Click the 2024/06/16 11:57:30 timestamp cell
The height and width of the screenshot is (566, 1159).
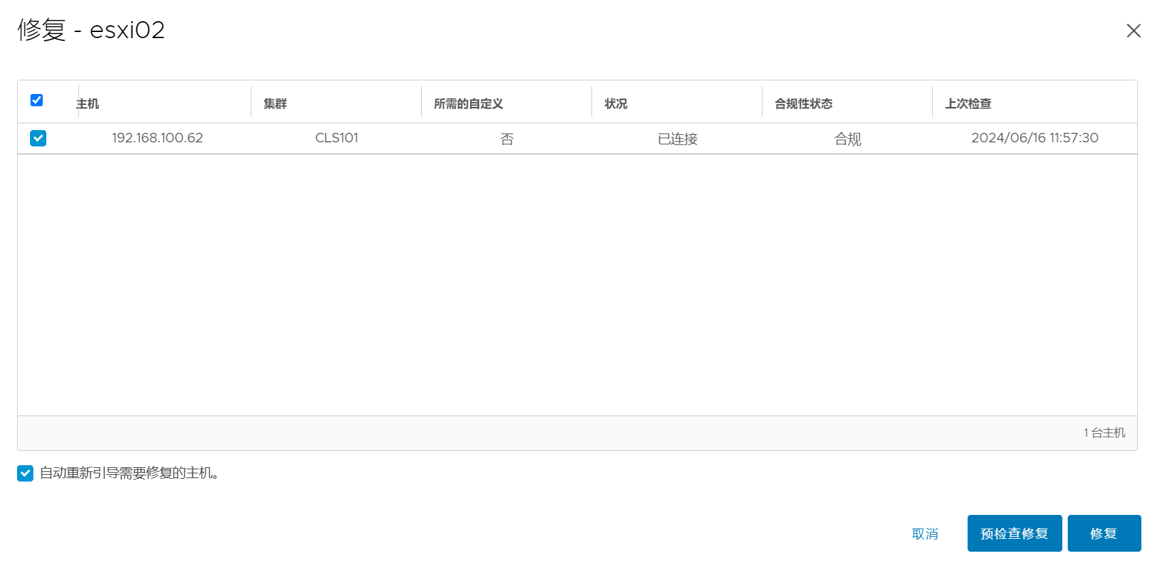point(1034,138)
